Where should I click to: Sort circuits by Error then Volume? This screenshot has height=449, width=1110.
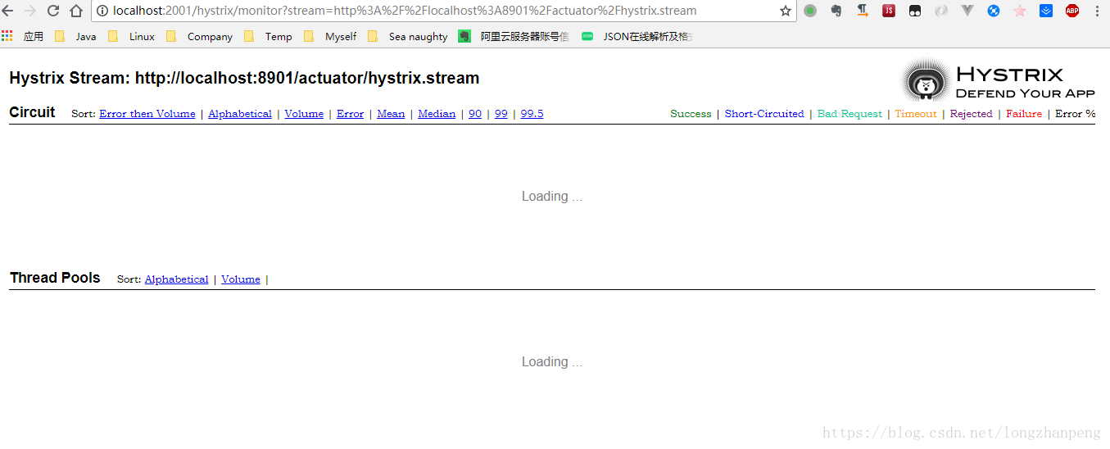pos(147,114)
